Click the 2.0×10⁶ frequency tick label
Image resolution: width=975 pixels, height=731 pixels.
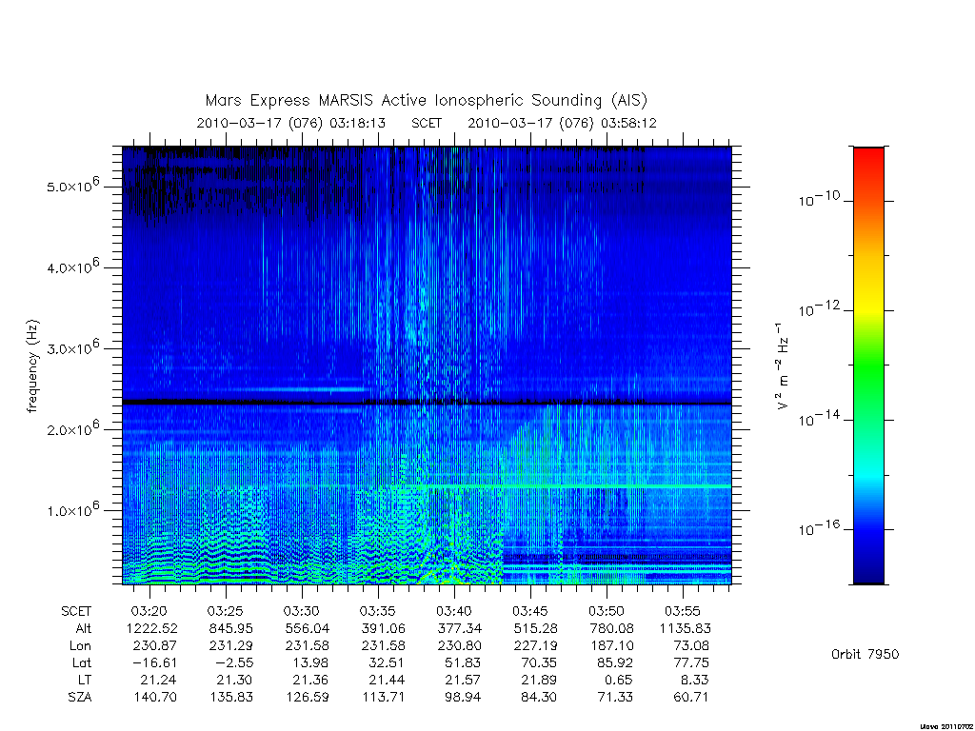click(x=72, y=428)
